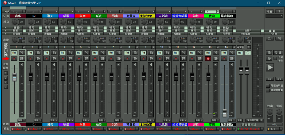Arm record on the 萝莉 channel
The height and width of the screenshot is (135, 285).
pos(208,58)
